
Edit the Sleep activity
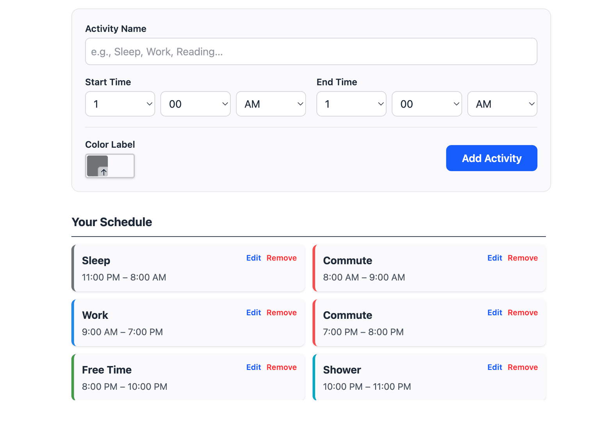tap(253, 258)
